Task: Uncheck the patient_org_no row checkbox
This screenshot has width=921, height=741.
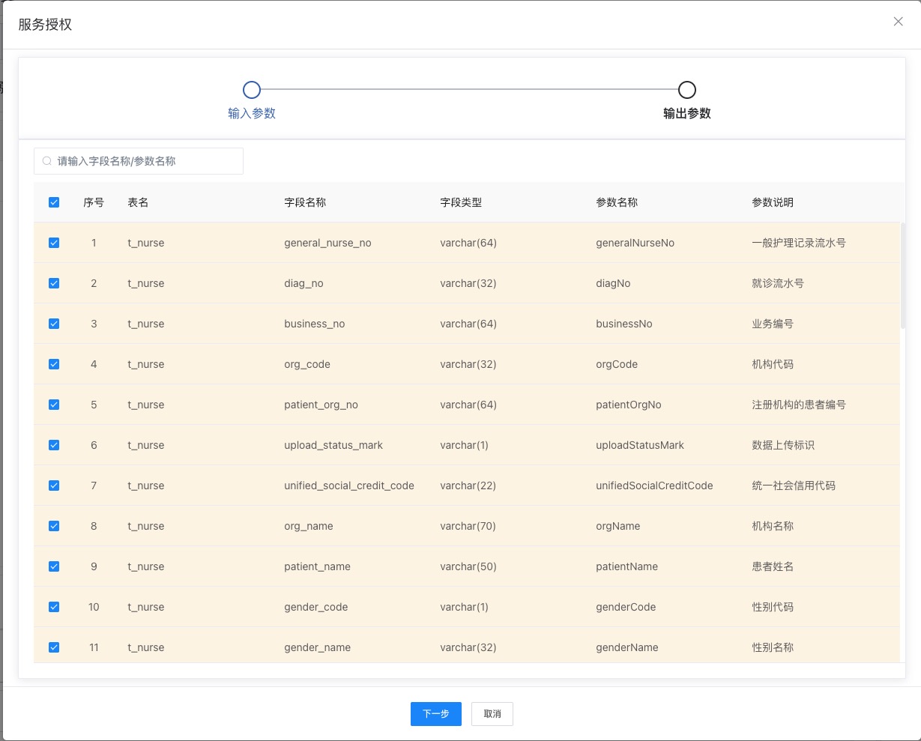Action: coord(54,405)
